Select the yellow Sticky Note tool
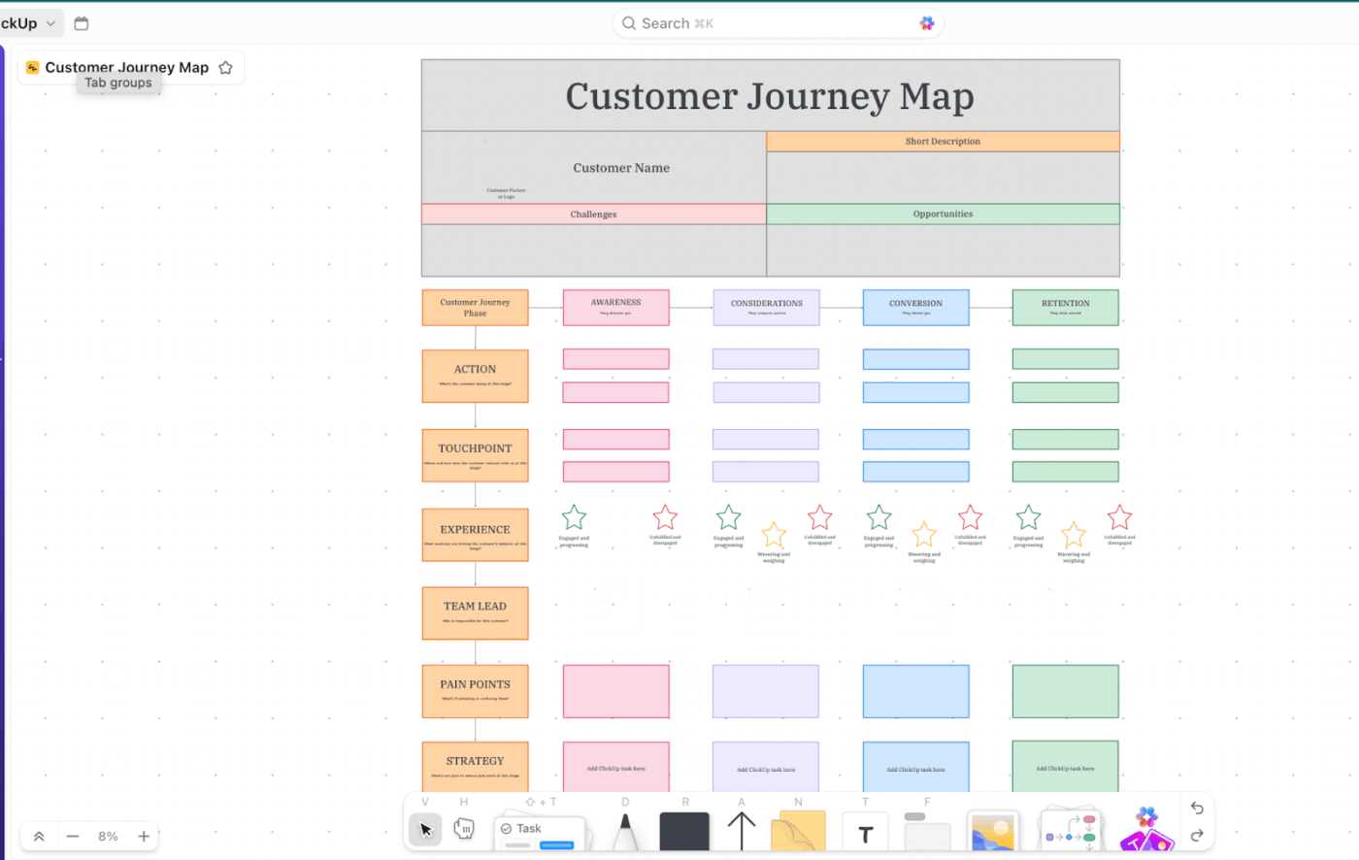 (x=798, y=832)
